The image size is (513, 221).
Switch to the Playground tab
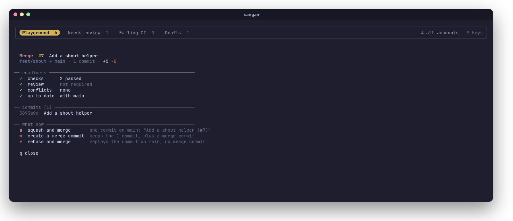(39, 33)
